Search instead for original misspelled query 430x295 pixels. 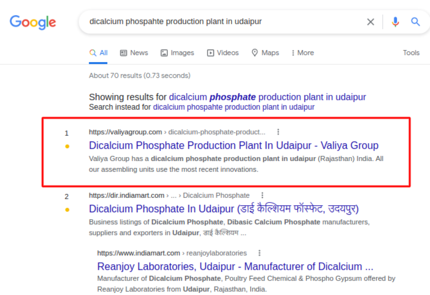pos(234,107)
